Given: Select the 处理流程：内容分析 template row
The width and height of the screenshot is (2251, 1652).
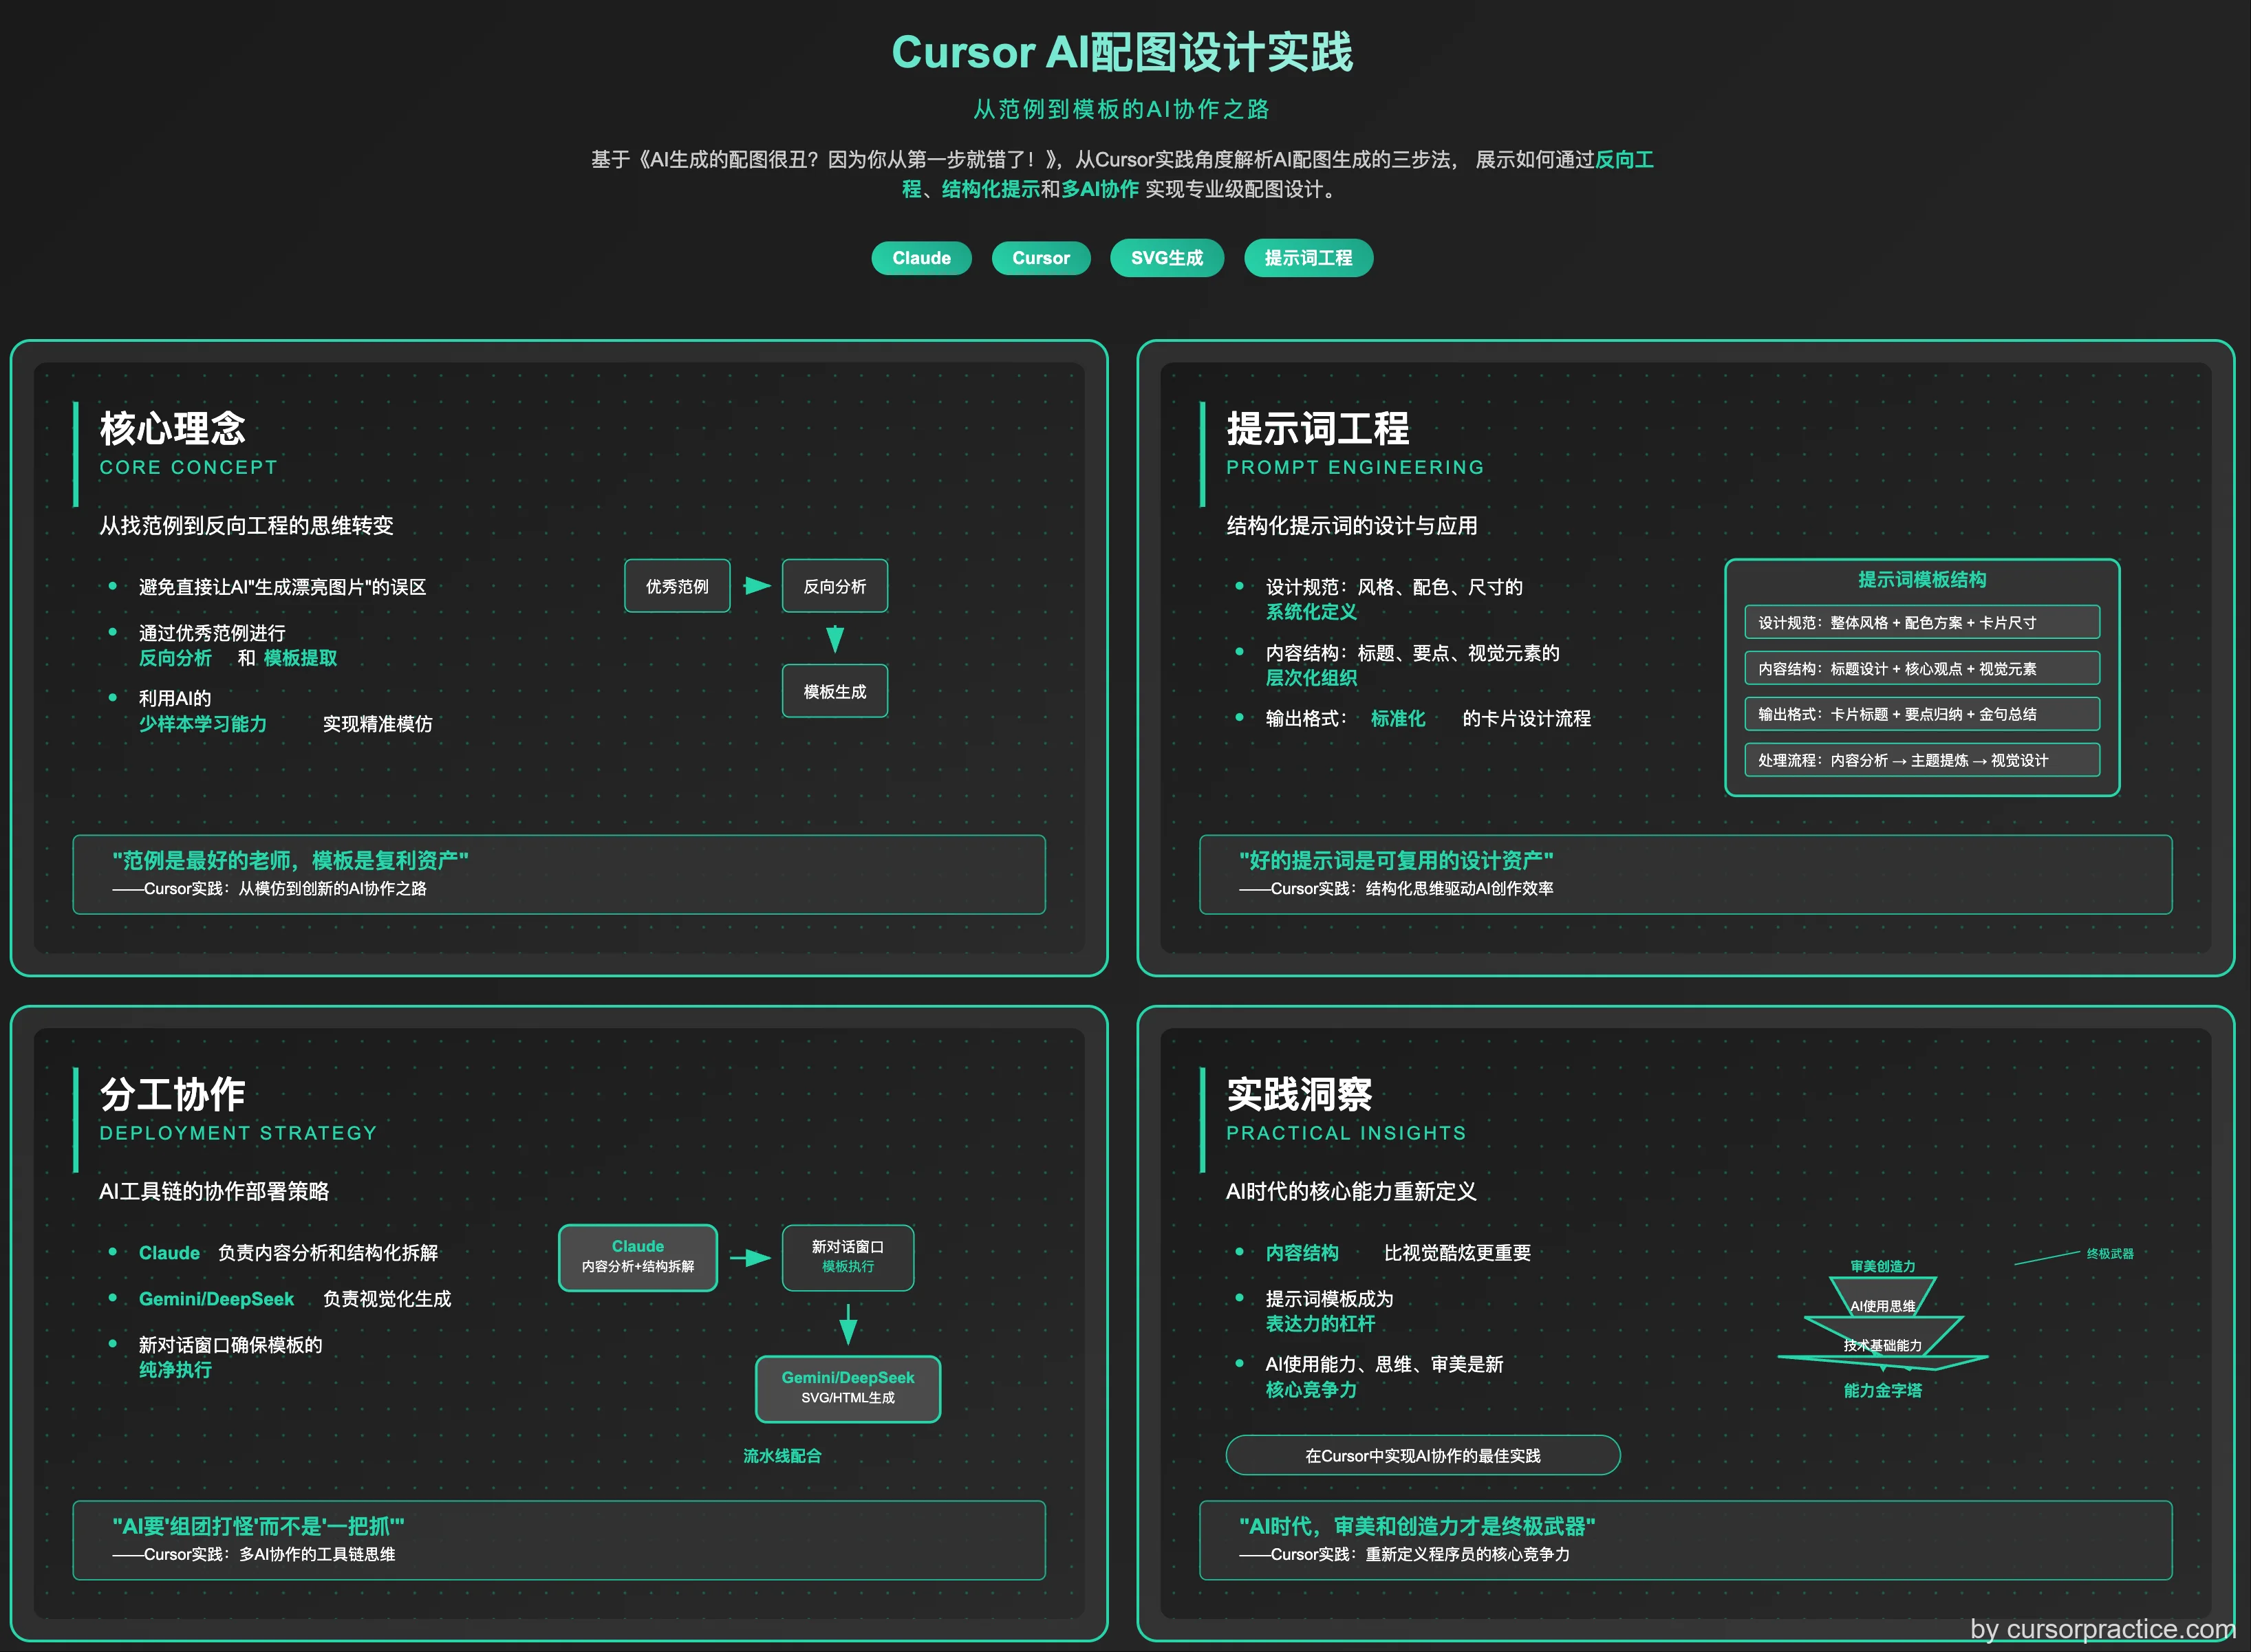Looking at the screenshot, I should click(1922, 760).
